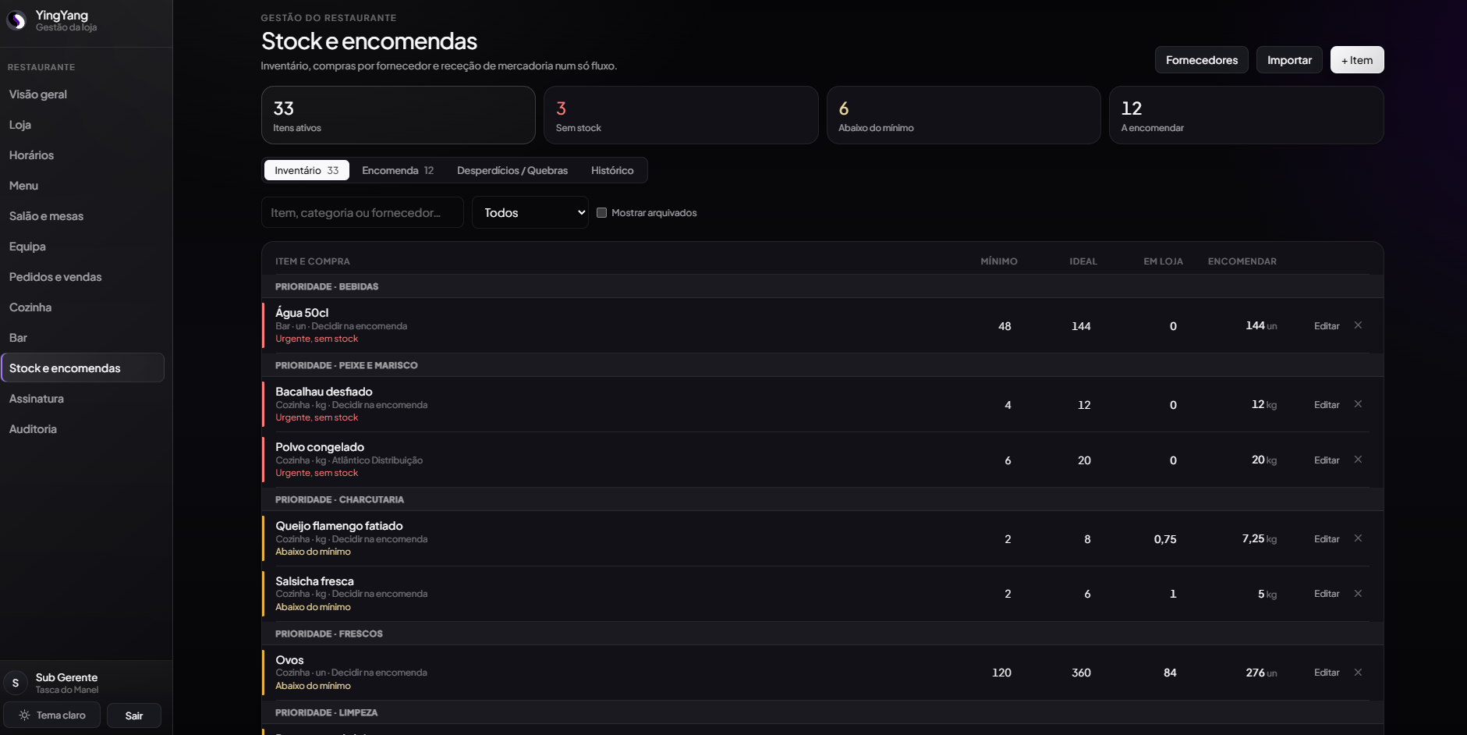
Task: Open the Desperdícios / Quebras tab
Action: (512, 170)
